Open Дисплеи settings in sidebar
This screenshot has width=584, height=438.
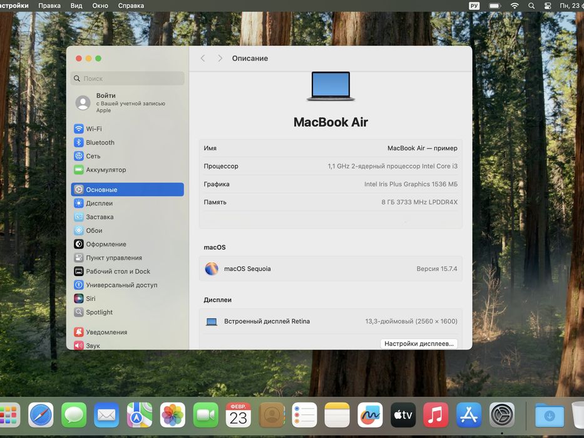[x=127, y=203]
